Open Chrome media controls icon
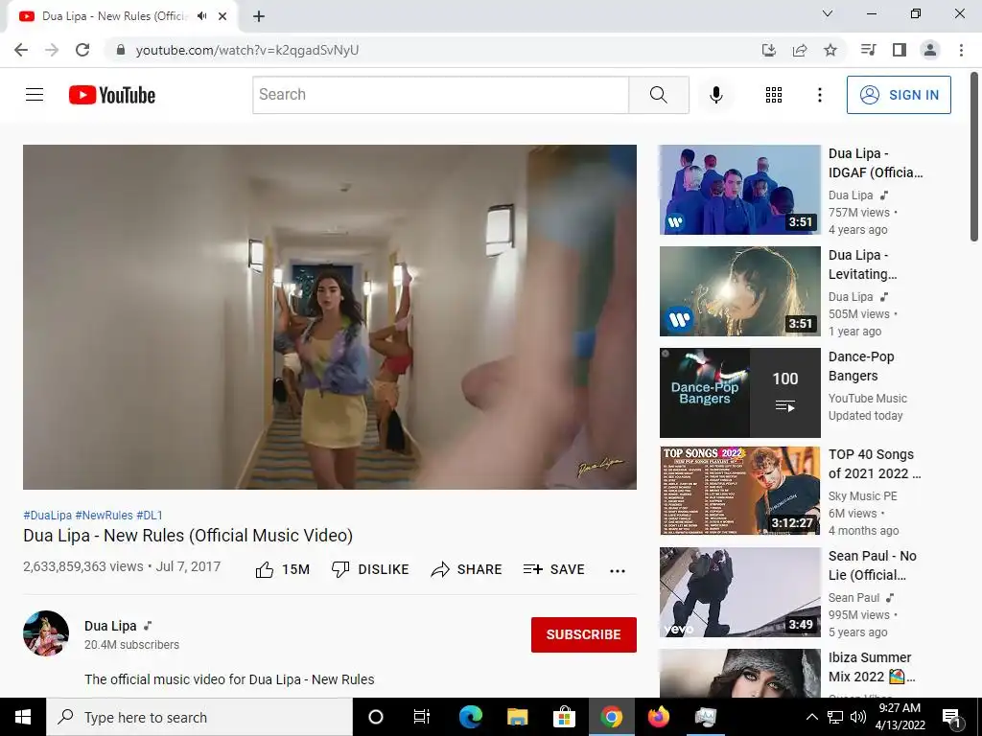 pos(868,50)
